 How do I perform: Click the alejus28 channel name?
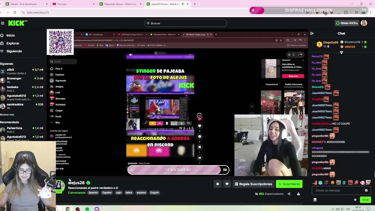click(x=76, y=183)
